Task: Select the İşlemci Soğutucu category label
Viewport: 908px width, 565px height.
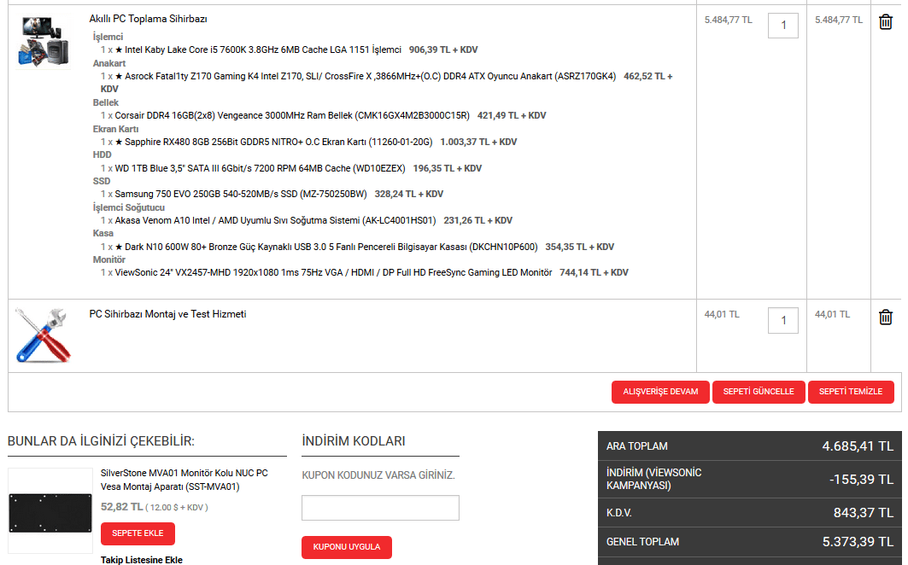Action: (129, 208)
